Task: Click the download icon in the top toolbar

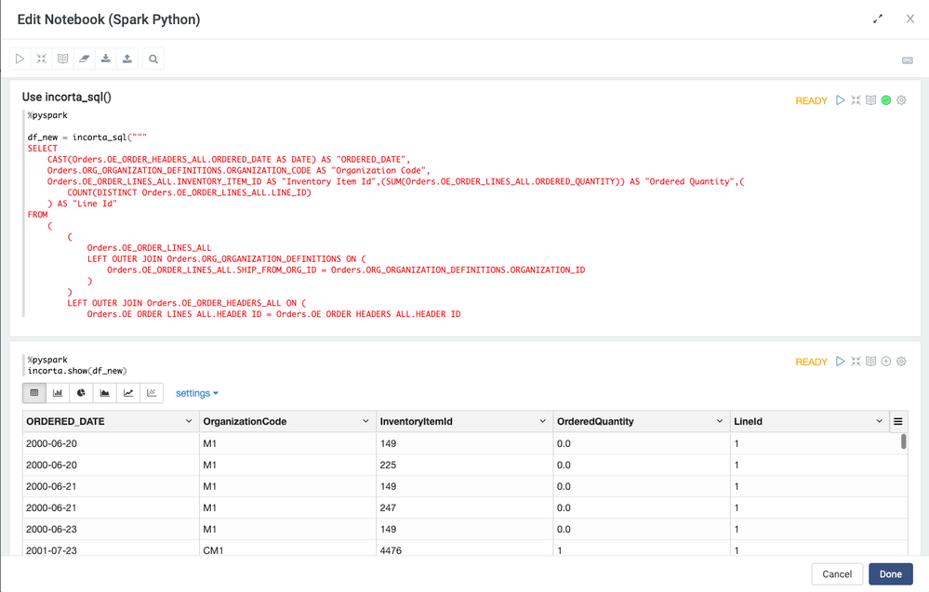Action: click(x=106, y=59)
